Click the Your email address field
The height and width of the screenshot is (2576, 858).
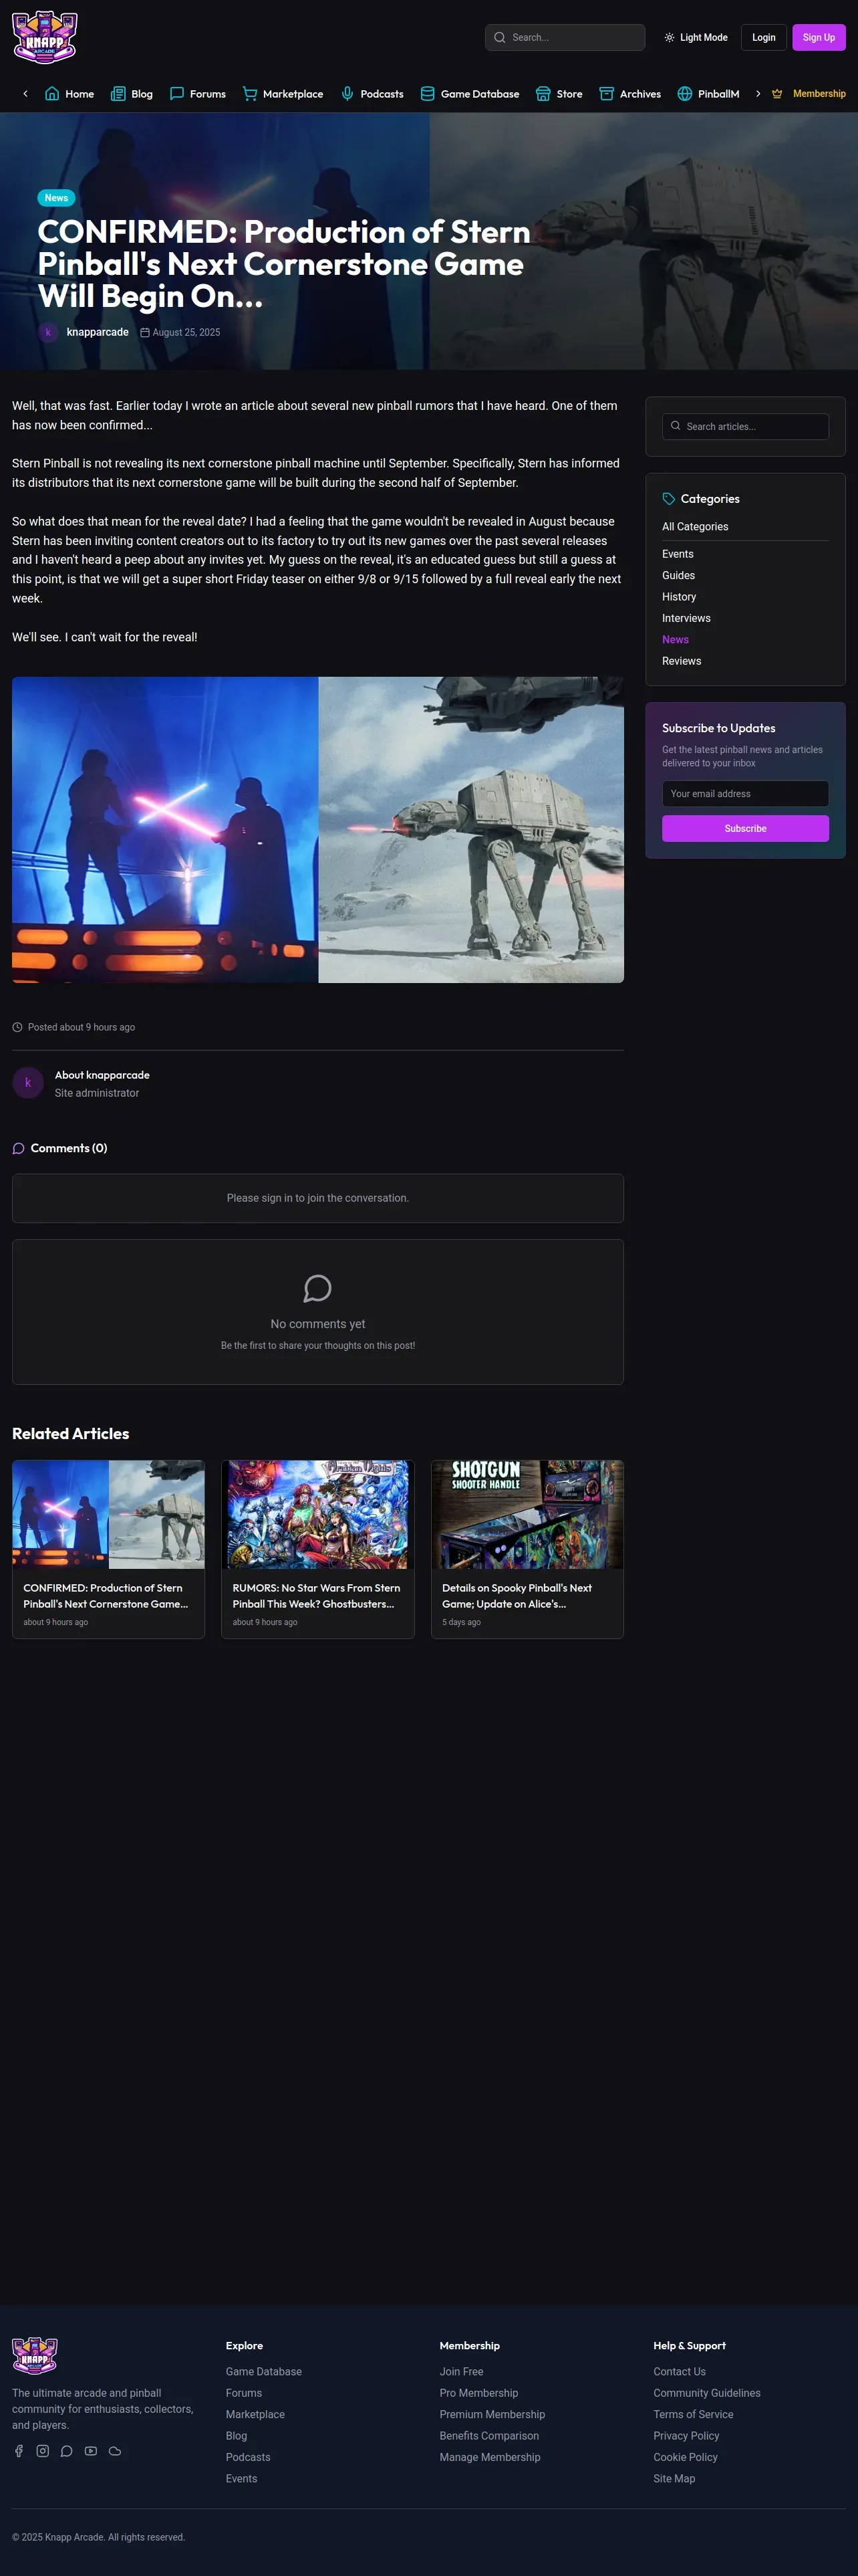coord(745,794)
